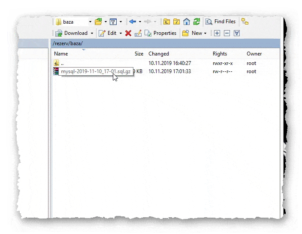
Task: Click the forward navigation arrow
Action: pyautogui.click(x=148, y=22)
